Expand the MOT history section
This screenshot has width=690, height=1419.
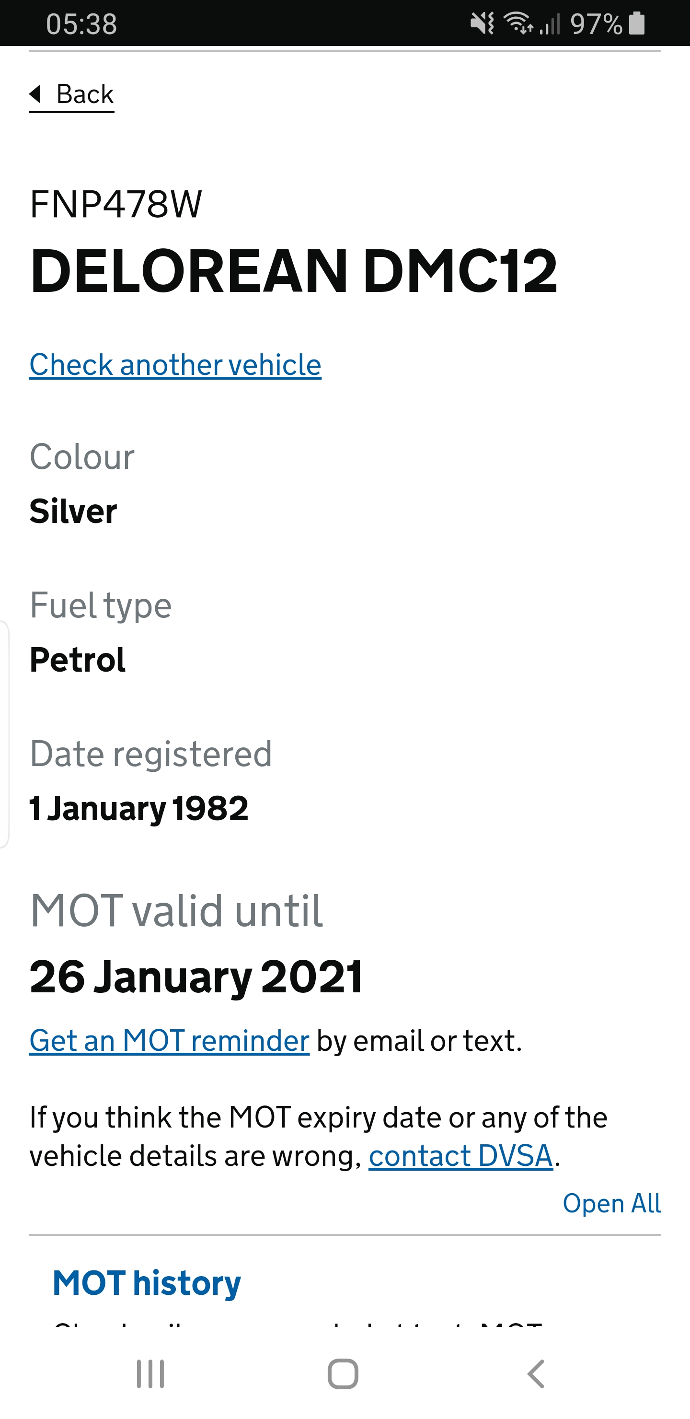[146, 1282]
